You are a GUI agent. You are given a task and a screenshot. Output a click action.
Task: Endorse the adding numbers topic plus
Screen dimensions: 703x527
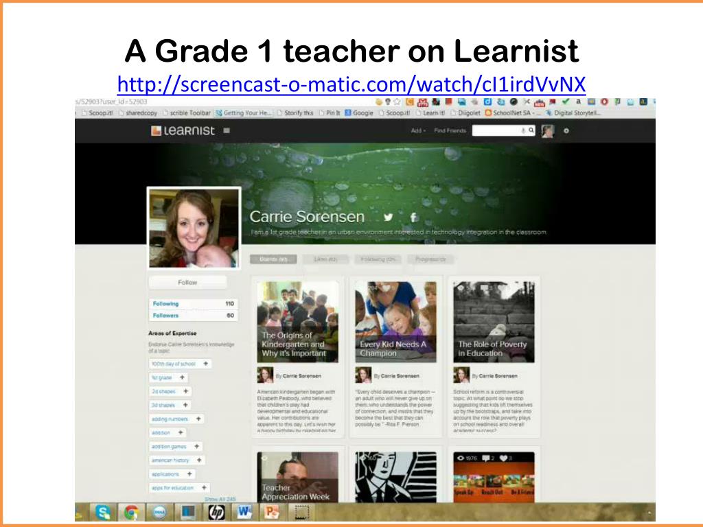click(x=198, y=419)
